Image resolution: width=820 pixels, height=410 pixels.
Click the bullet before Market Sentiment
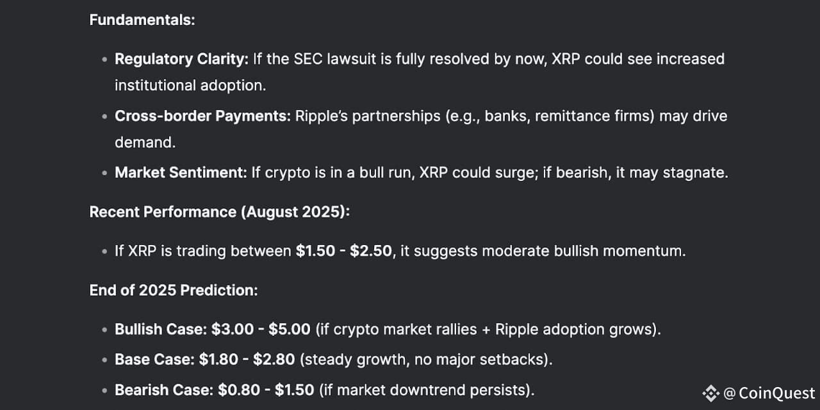[x=104, y=173]
